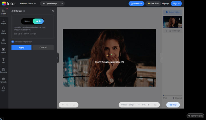Open the Text tool
Viewport: 206px width, 120px height.
[3, 60]
